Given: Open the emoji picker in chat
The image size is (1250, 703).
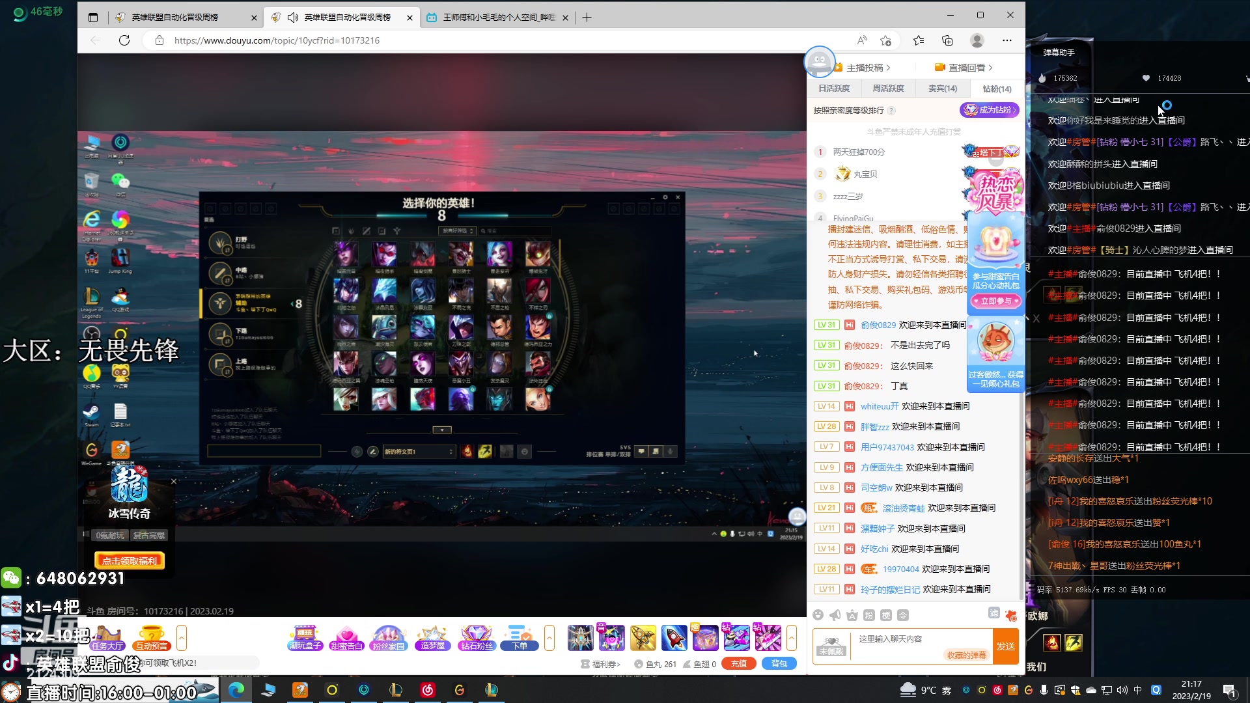Looking at the screenshot, I should (x=818, y=615).
